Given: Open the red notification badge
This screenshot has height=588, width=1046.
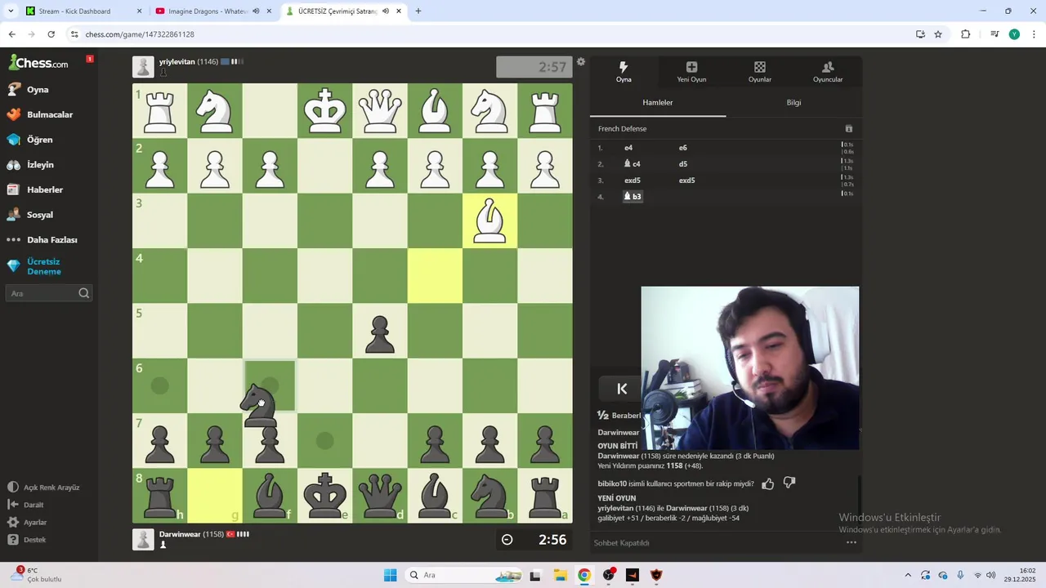Looking at the screenshot, I should pos(90,59).
